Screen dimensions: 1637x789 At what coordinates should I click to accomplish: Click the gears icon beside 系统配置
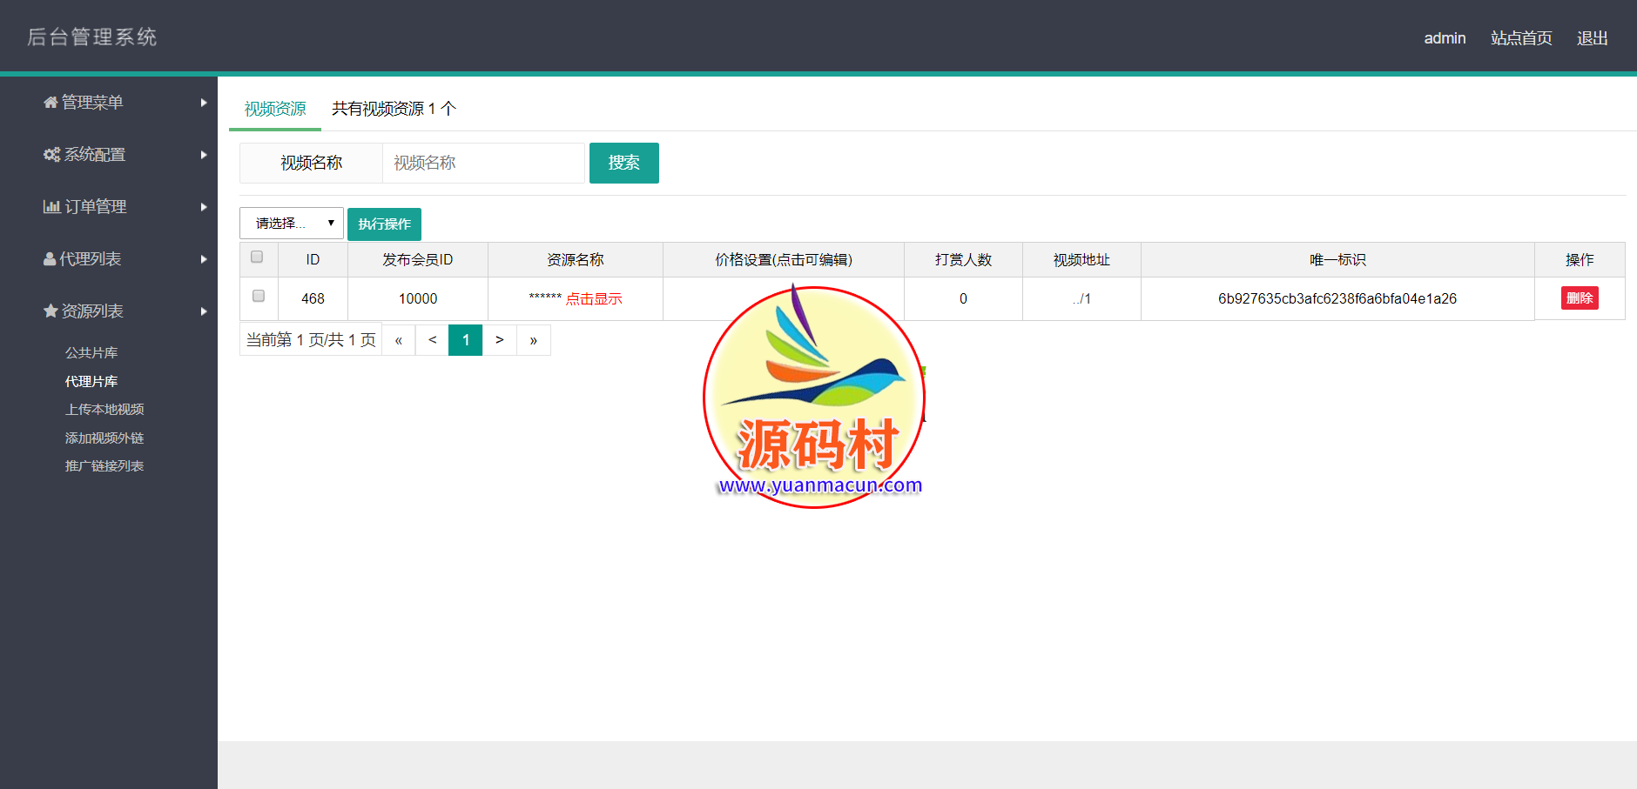tap(51, 155)
